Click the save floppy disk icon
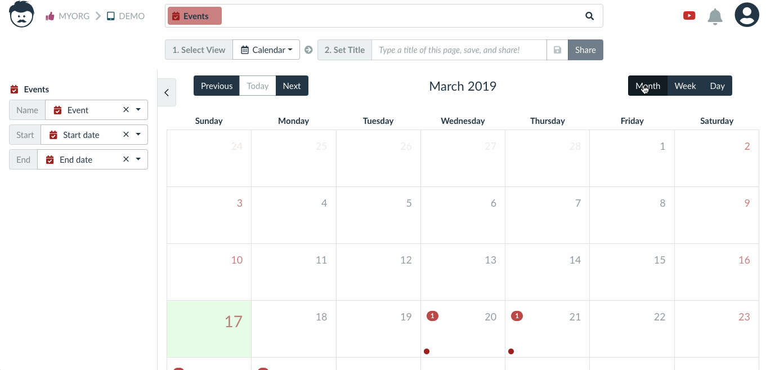766x370 pixels. (557, 50)
